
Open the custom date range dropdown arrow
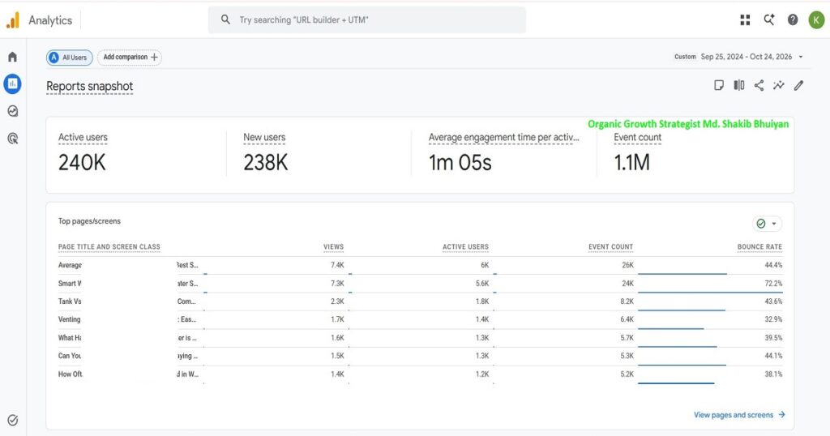(x=800, y=57)
